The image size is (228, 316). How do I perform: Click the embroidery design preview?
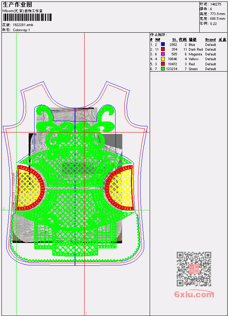[x=75, y=173]
